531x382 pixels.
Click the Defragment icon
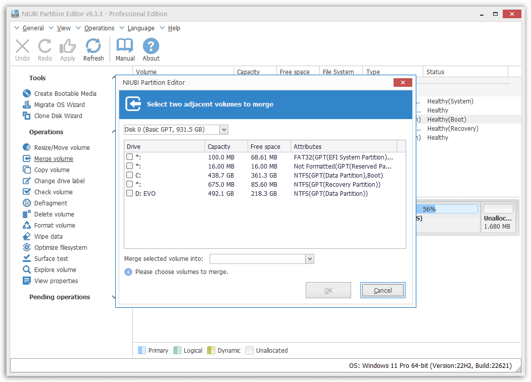pyautogui.click(x=27, y=203)
